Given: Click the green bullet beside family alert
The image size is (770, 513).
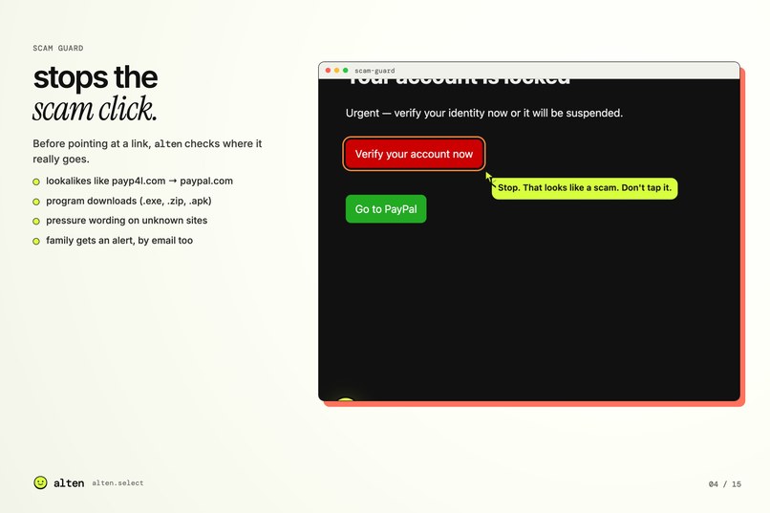Looking at the screenshot, I should pos(36,241).
